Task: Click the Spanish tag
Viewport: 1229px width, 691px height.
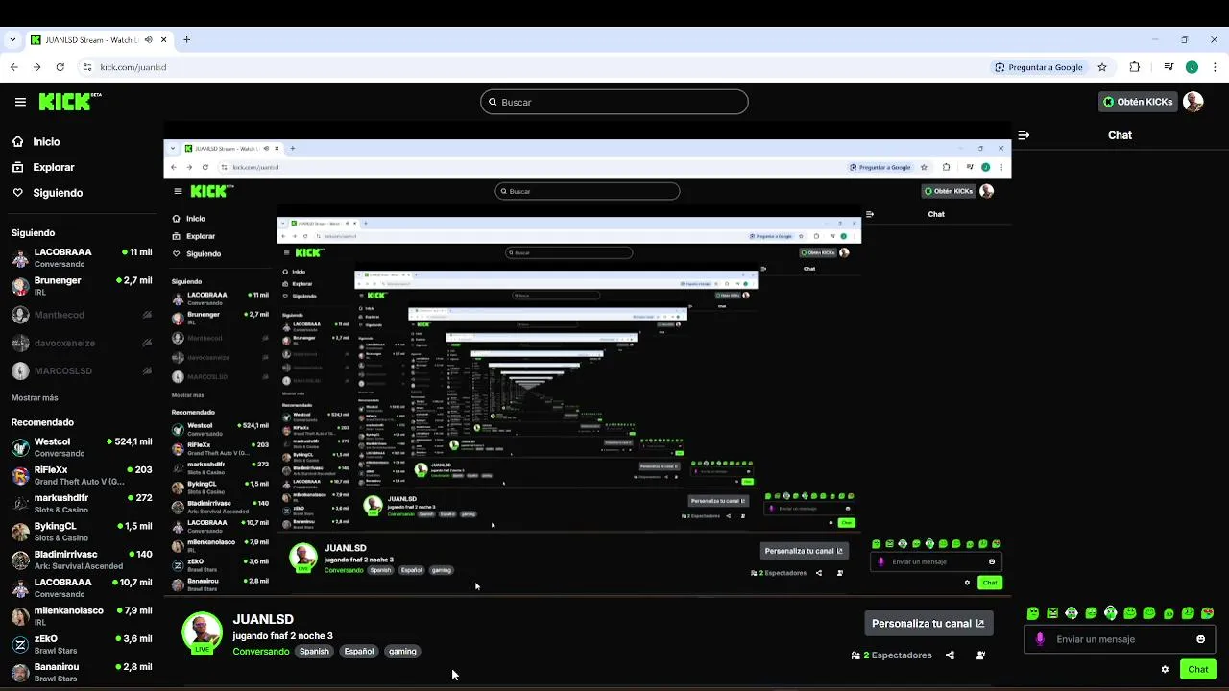Action: 314,652
